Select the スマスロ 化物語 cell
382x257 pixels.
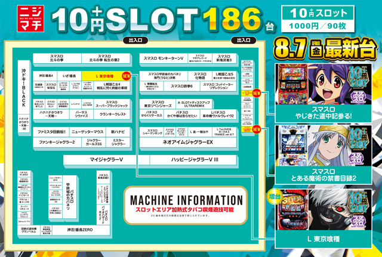200,76
